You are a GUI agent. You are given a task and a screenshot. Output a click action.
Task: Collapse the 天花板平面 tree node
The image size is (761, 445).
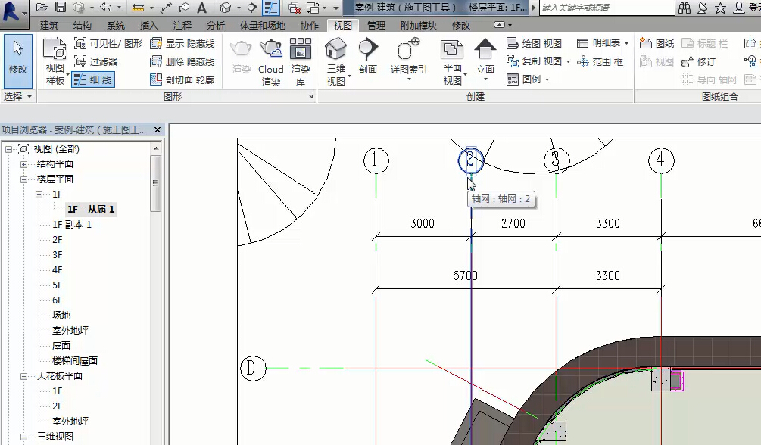click(24, 376)
